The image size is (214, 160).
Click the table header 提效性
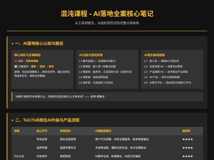coord(186,131)
